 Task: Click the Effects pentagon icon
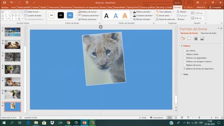pyautogui.click(x=189, y=38)
